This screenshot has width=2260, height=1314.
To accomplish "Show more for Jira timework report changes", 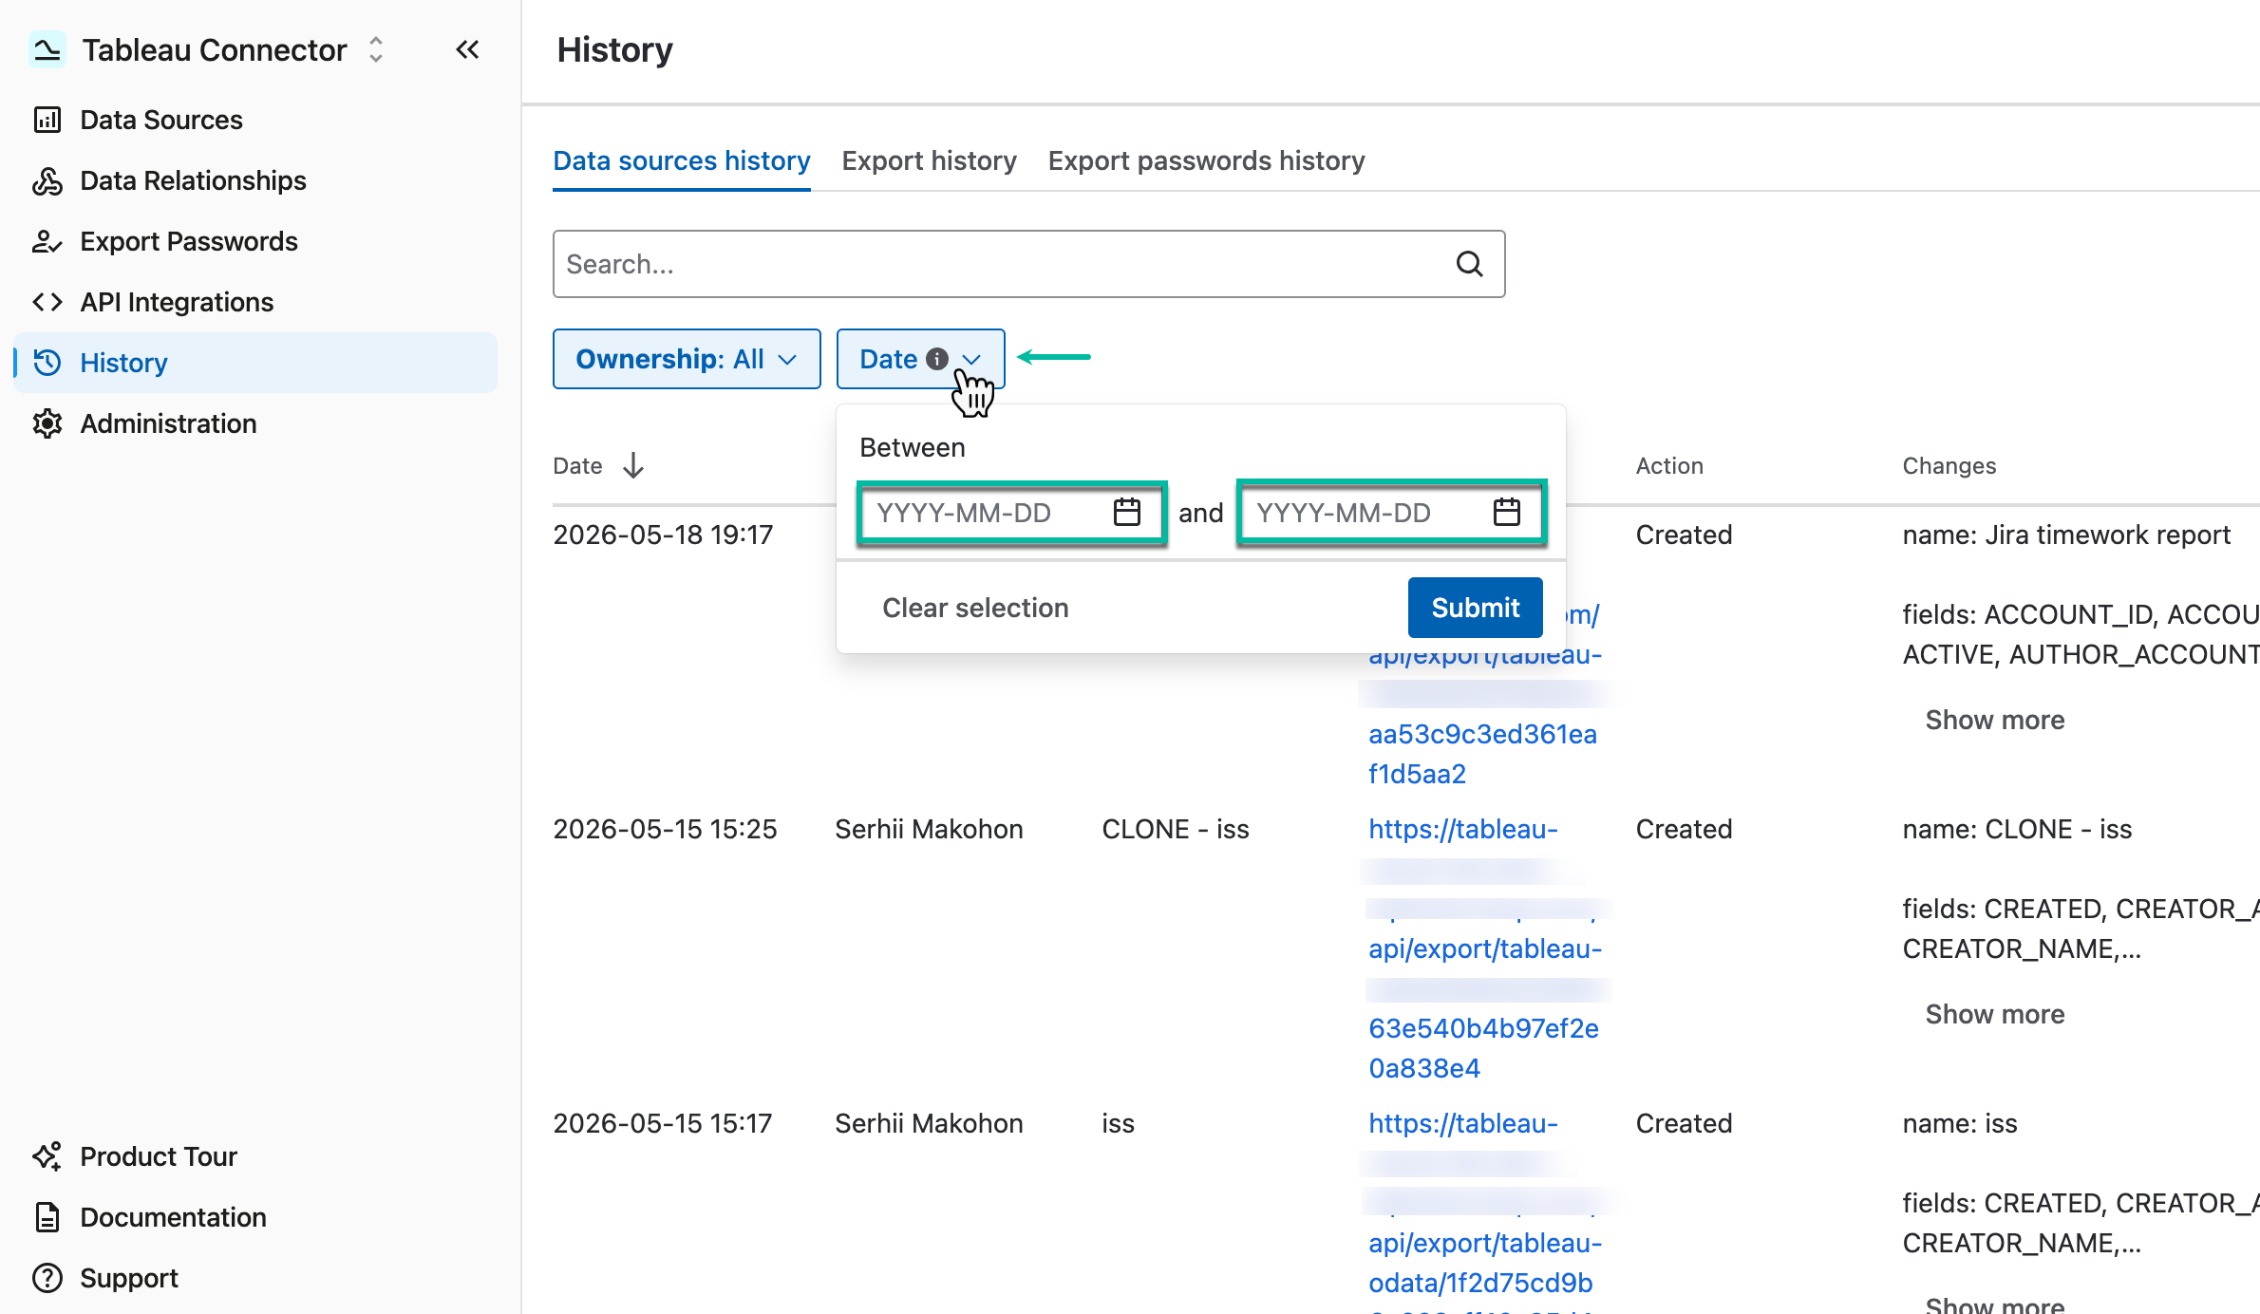I will coord(1994,720).
